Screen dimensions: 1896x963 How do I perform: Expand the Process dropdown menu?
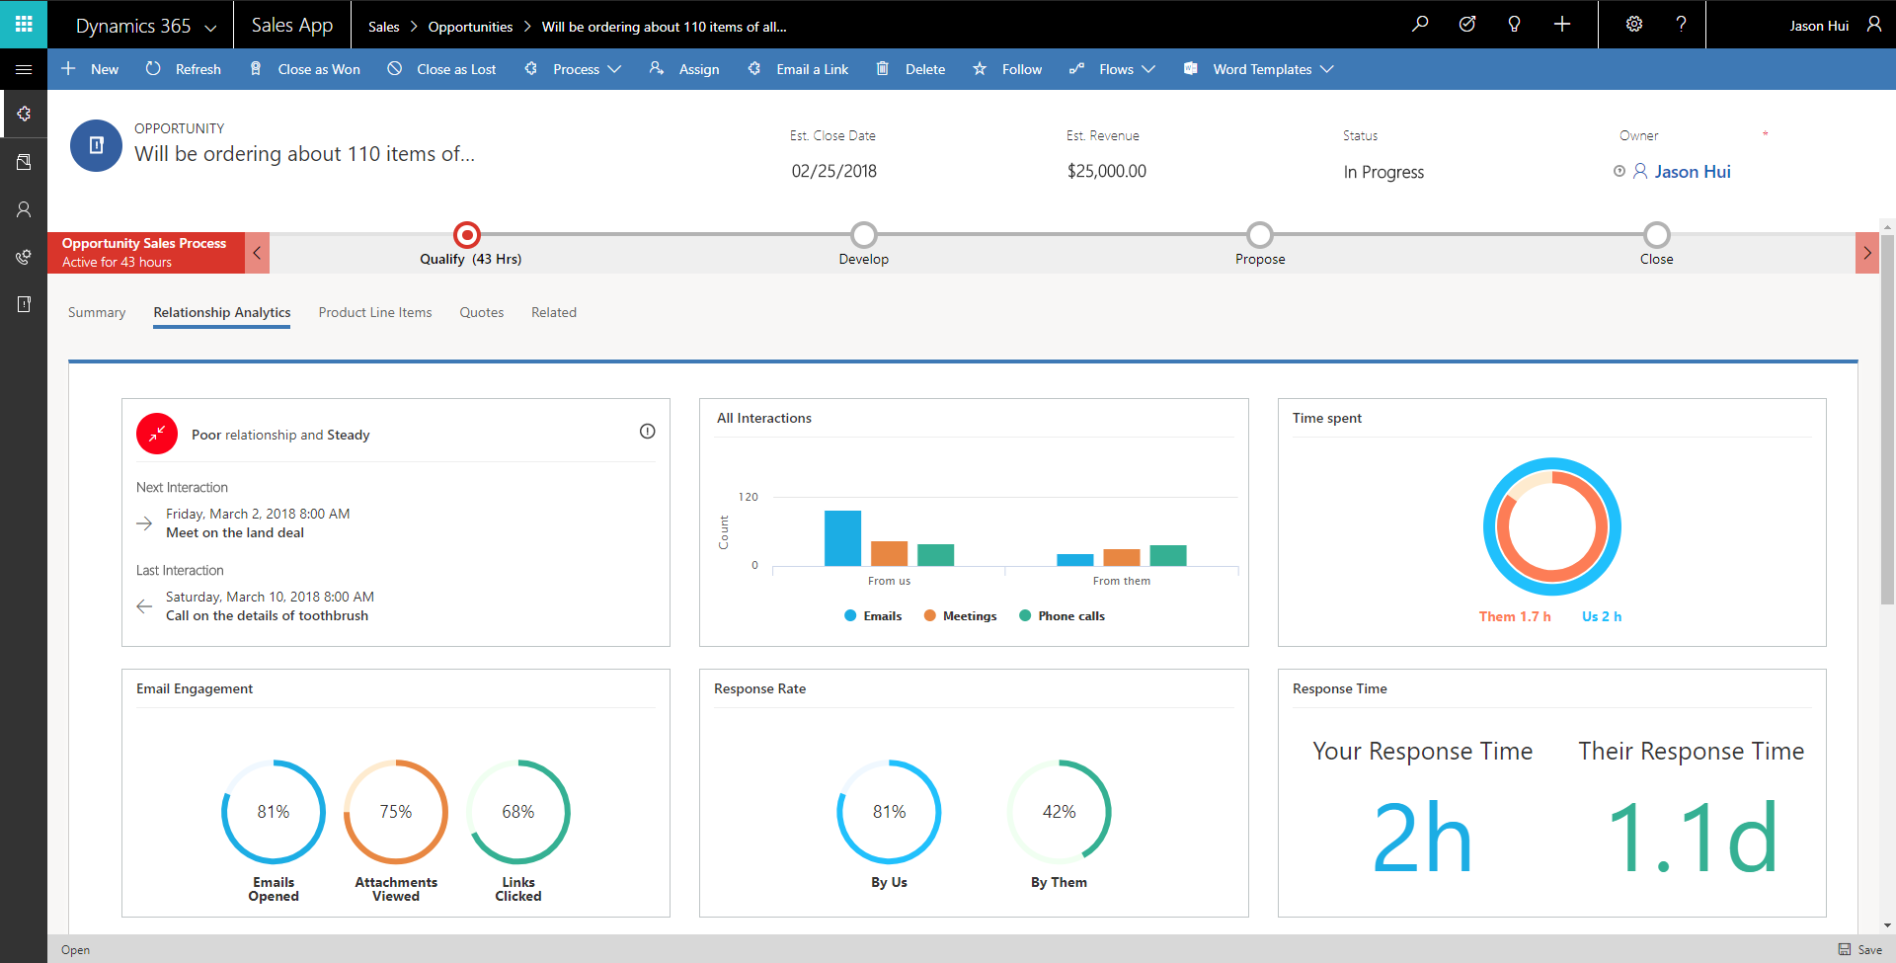tap(614, 69)
